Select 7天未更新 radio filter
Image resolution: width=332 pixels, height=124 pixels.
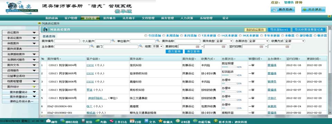point(199,35)
